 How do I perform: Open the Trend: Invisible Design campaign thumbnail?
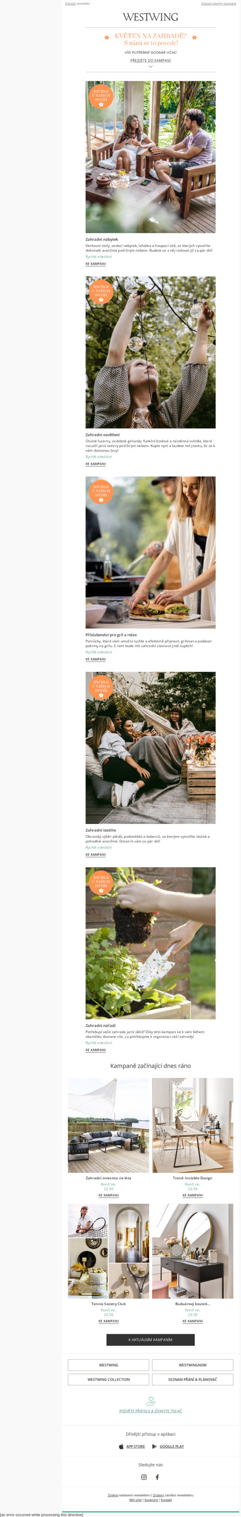click(193, 1125)
